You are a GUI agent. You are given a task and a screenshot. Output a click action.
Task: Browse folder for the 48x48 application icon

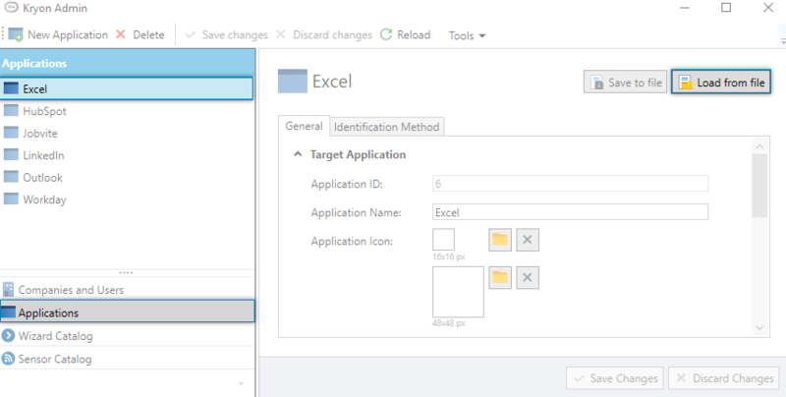pyautogui.click(x=500, y=277)
